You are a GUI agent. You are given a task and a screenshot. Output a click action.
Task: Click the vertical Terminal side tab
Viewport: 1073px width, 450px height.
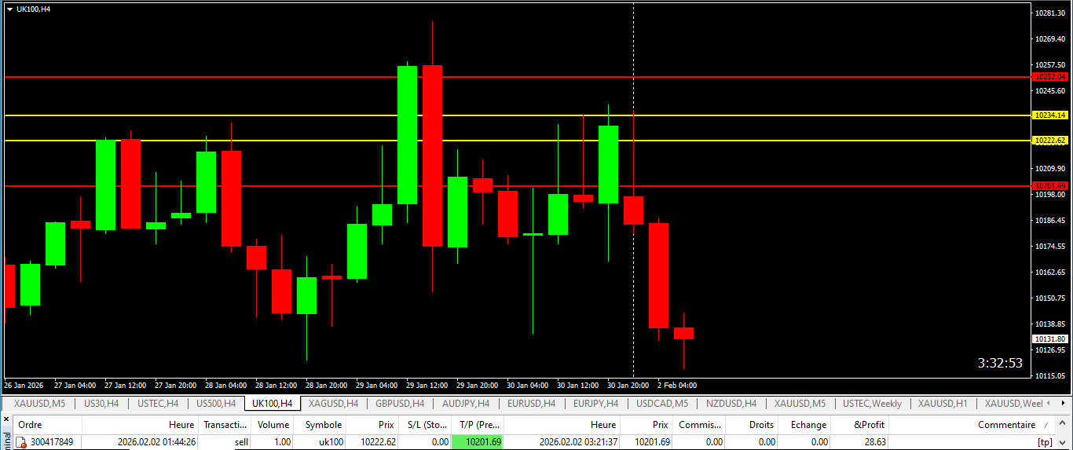click(6, 438)
